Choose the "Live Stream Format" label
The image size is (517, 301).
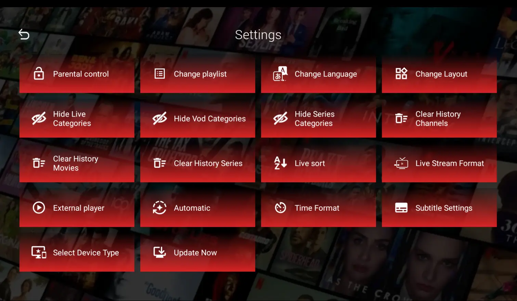click(x=450, y=163)
